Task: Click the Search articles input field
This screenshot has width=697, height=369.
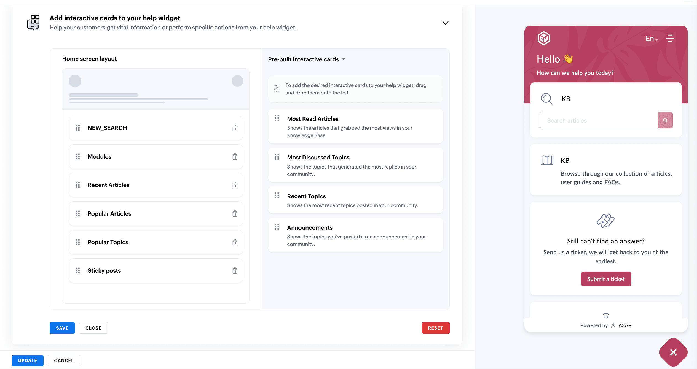Action: tap(598, 120)
